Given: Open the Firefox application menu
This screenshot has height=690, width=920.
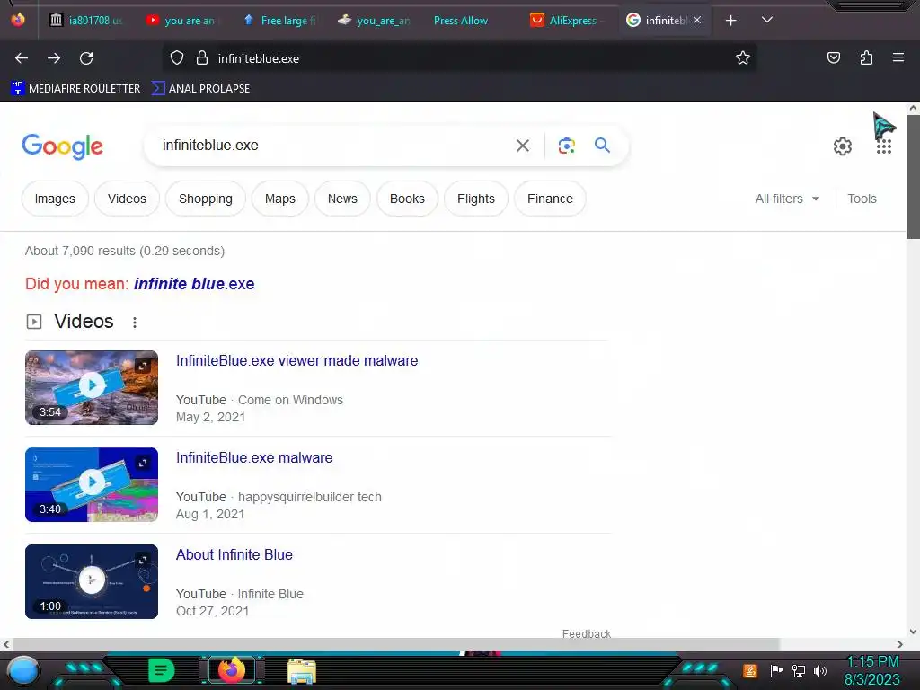Looking at the screenshot, I should tap(898, 58).
